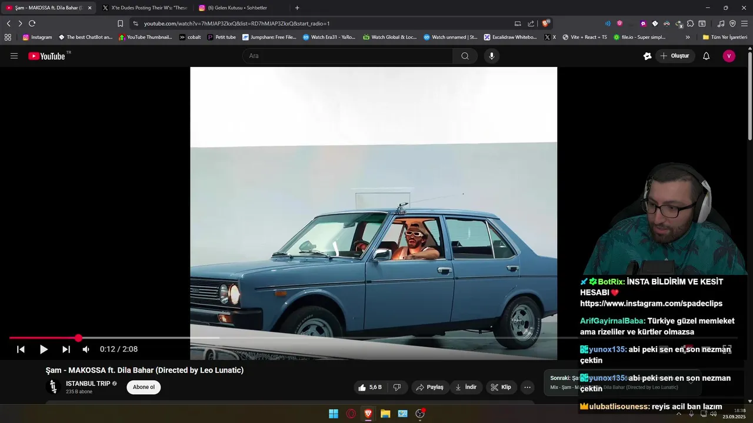Like the video with 5,6 B

[370, 387]
